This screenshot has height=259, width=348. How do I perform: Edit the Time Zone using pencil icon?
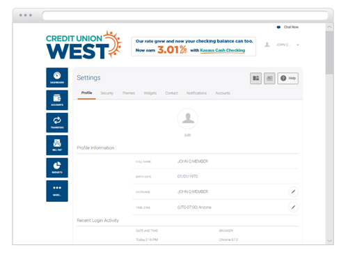tap(293, 207)
